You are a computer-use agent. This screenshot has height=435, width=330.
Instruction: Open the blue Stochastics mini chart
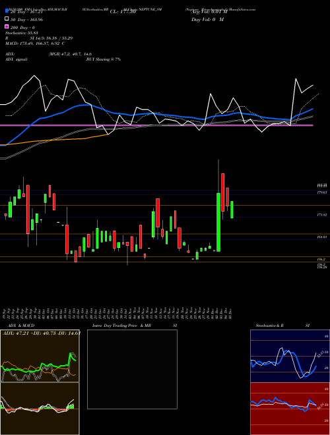click(x=290, y=356)
